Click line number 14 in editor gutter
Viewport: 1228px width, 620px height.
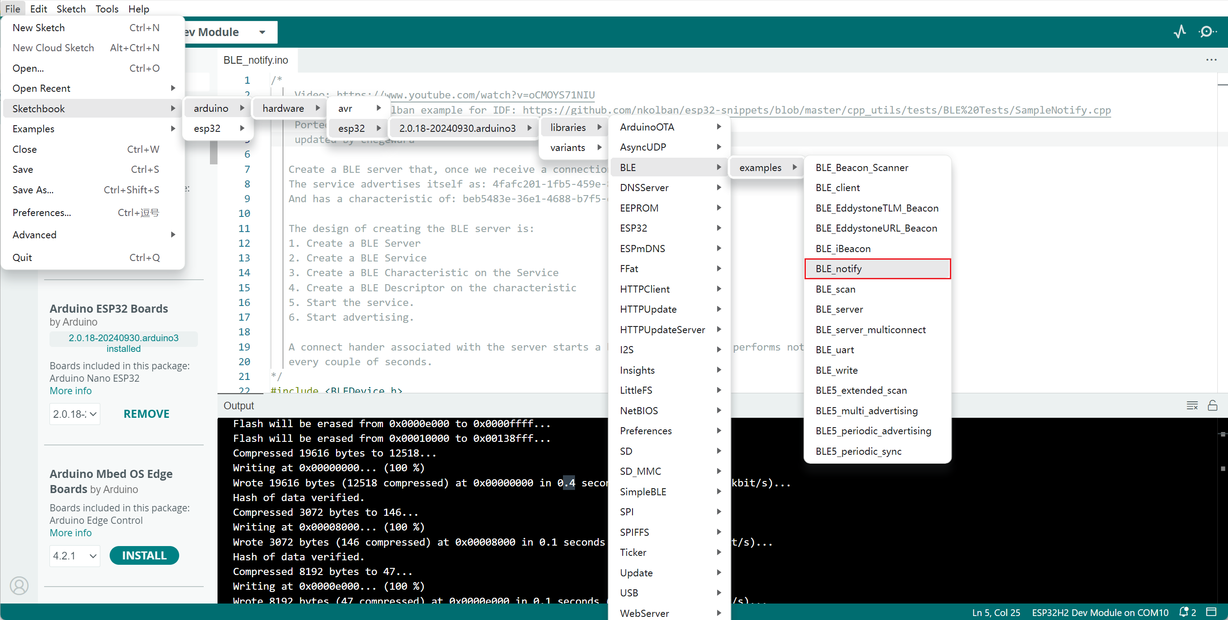[244, 273]
